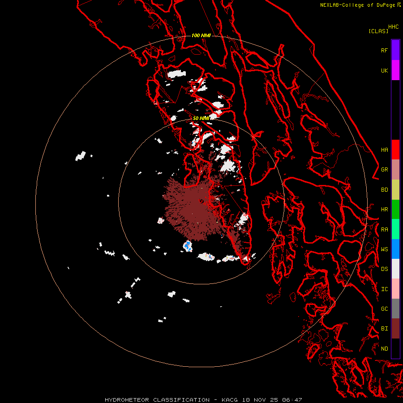Select the dusty pink GR legend swatch
Image resolution: width=403 pixels, height=403 pixels.
tap(395, 170)
